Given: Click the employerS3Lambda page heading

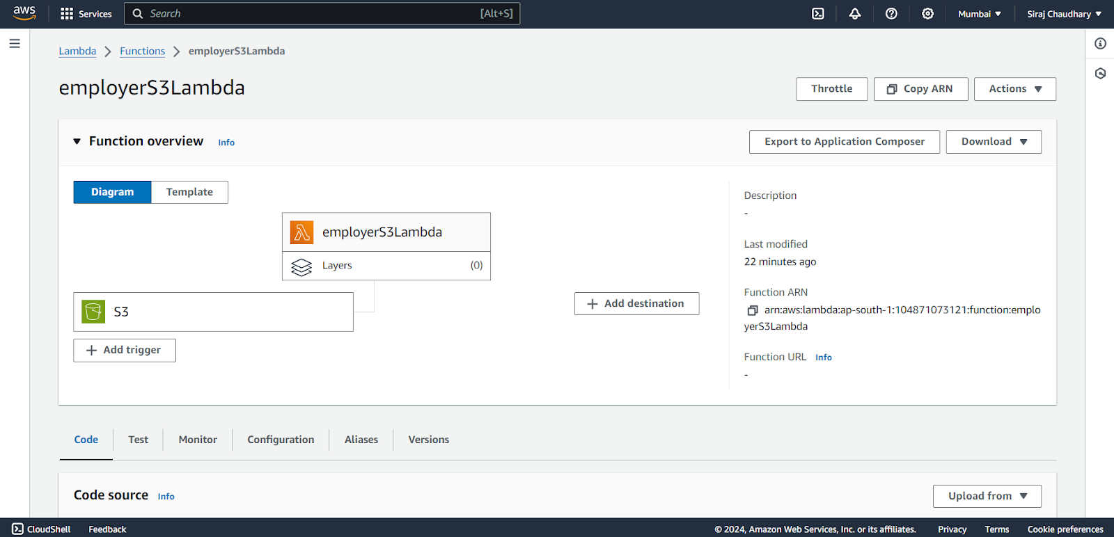Looking at the screenshot, I should [152, 88].
